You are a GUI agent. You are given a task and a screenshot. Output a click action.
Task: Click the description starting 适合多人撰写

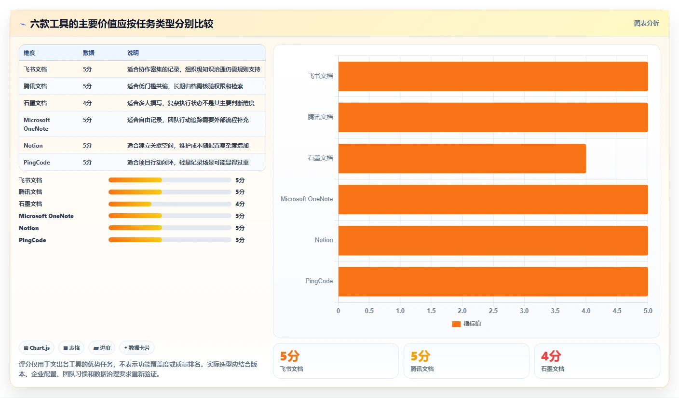click(x=191, y=103)
